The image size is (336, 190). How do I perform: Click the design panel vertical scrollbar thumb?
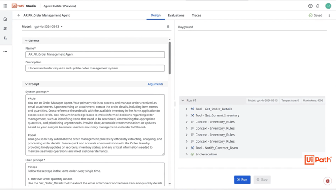click(170, 58)
